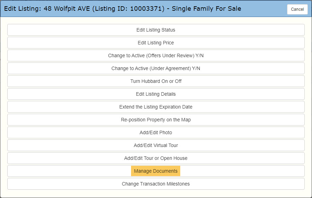Click the Edit Listing 48 Wolfpit AVE title
Image resolution: width=312 pixels, height=198 pixels.
[47, 9]
